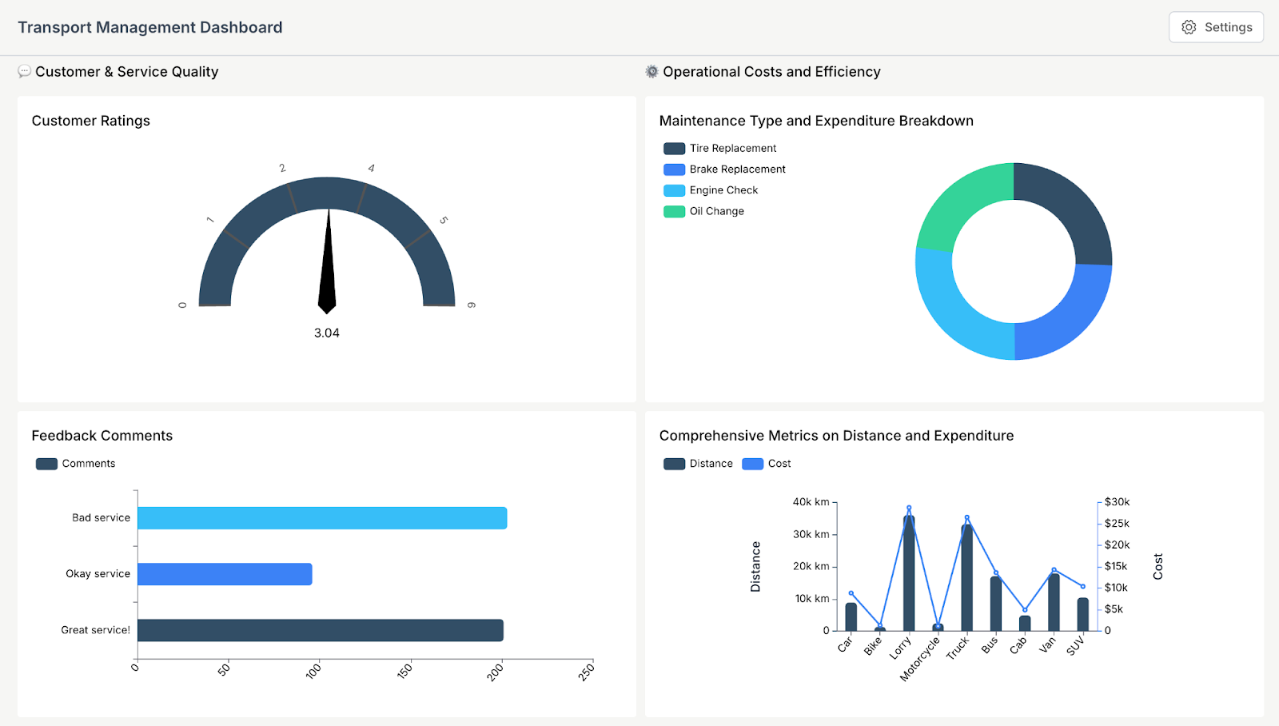
Task: Click the Transport Management Dashboard title
Action: [x=149, y=26]
